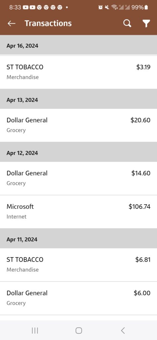Open Dollar General $14.60 transaction

[x=78, y=178]
